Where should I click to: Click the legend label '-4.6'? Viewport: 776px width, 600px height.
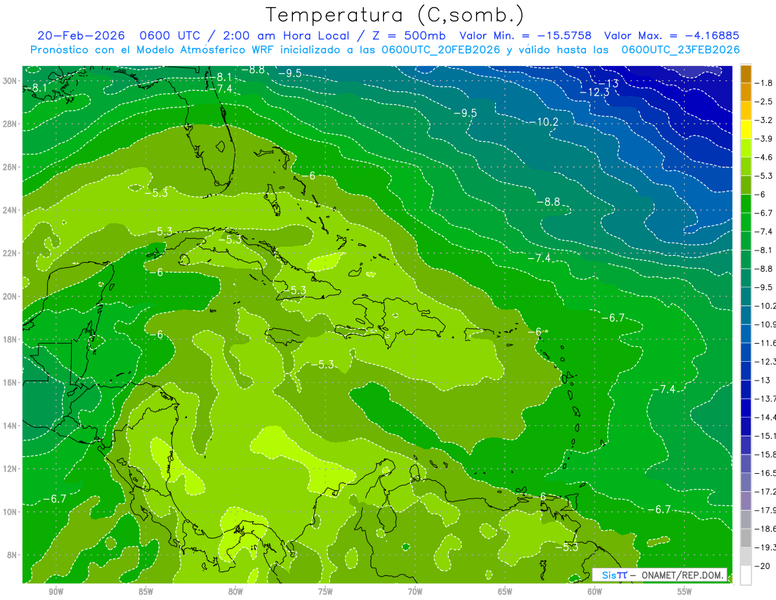(764, 157)
